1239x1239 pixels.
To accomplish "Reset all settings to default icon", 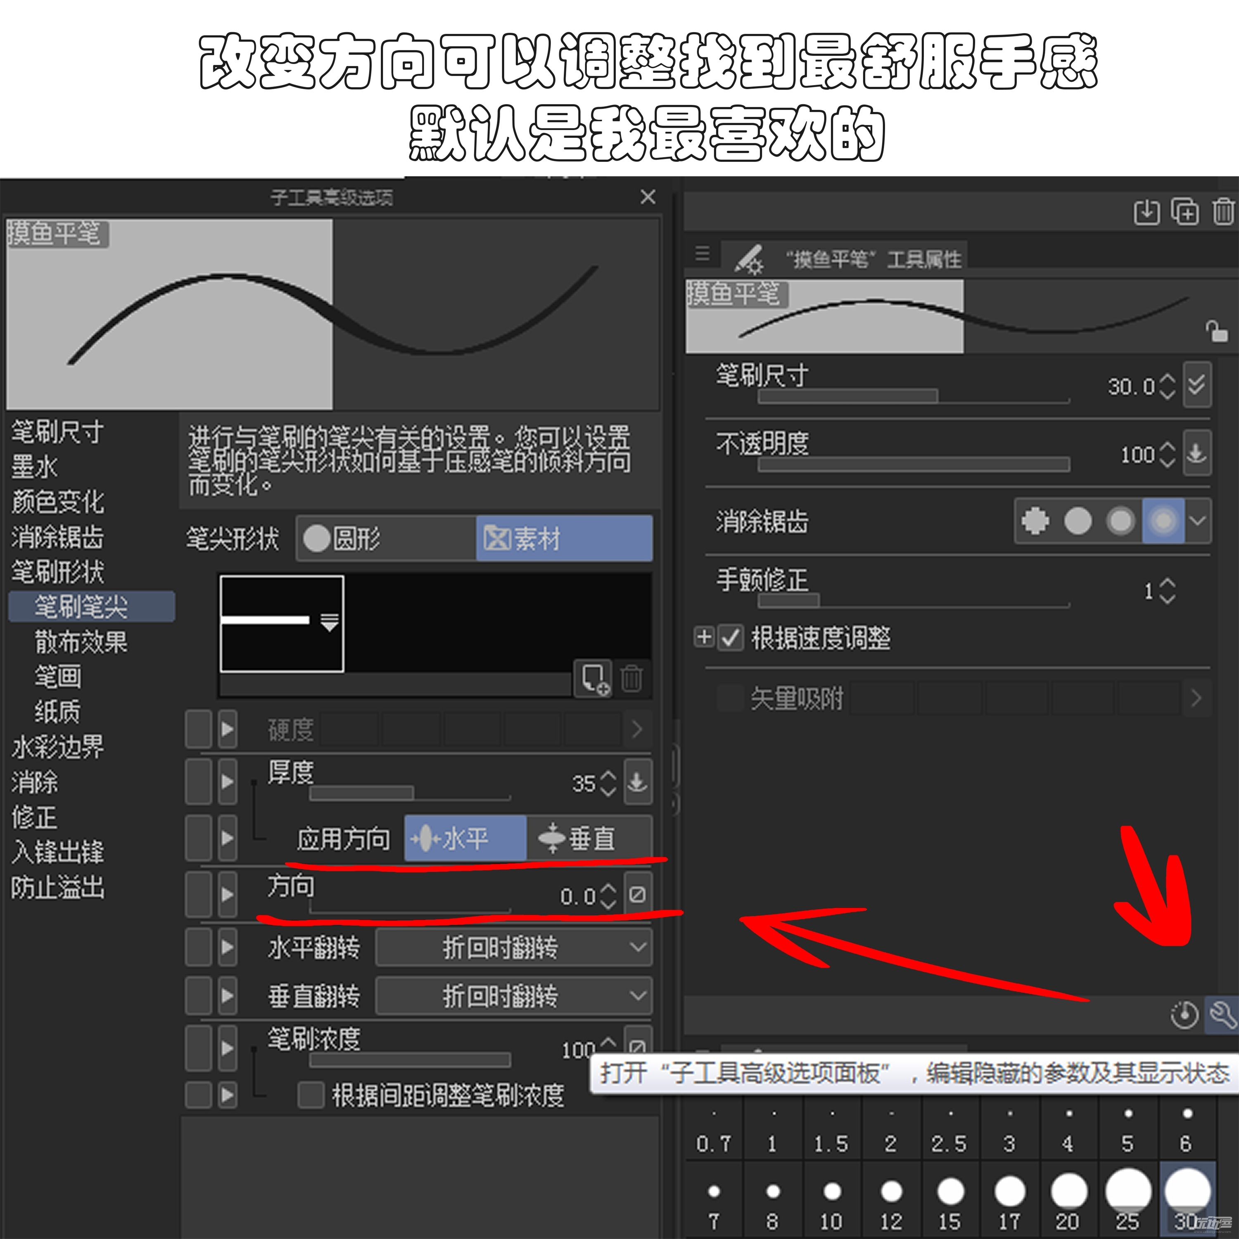I will pyautogui.click(x=1184, y=1015).
